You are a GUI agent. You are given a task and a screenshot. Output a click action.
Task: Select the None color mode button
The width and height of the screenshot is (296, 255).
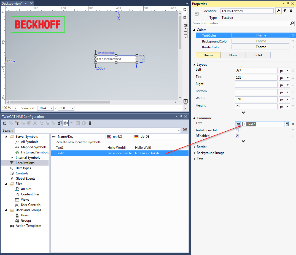(x=233, y=55)
